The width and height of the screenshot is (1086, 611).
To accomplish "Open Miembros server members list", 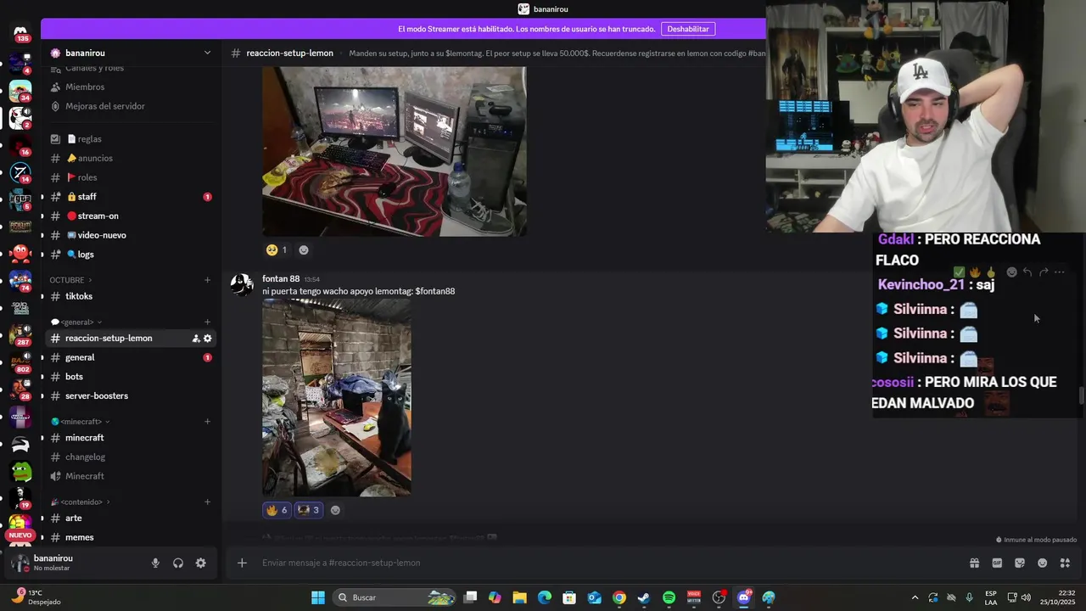I will [130, 87].
